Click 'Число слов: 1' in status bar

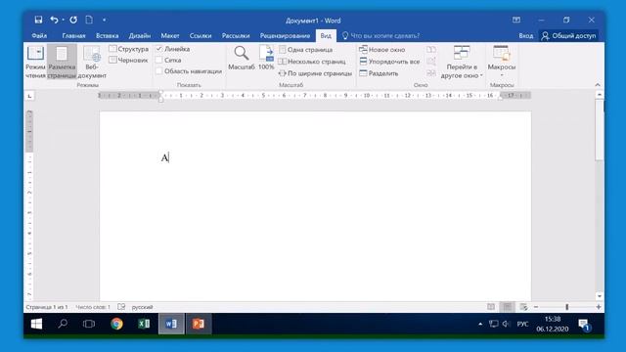click(93, 307)
